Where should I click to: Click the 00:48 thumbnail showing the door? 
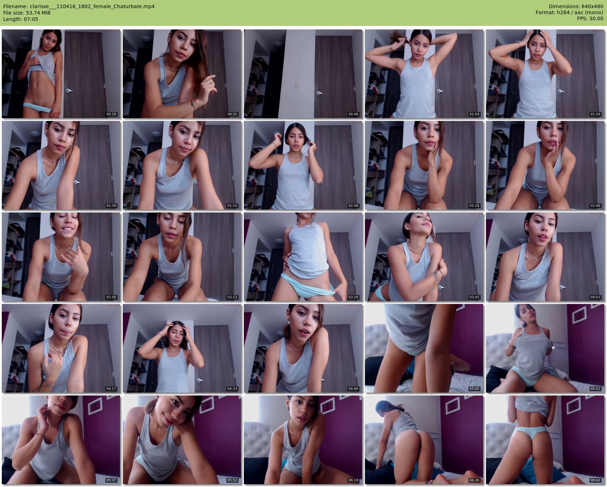[303, 74]
